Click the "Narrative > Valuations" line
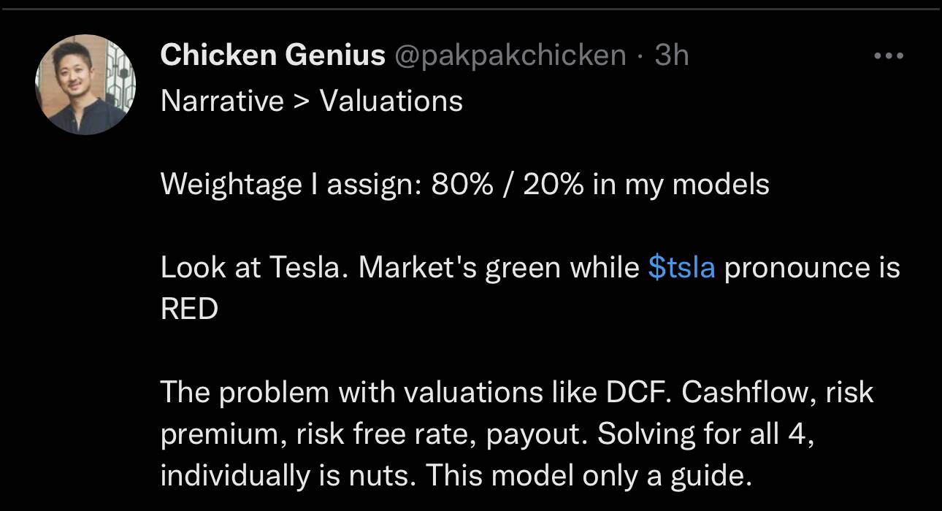Screen dimensions: 942x511 [311, 101]
